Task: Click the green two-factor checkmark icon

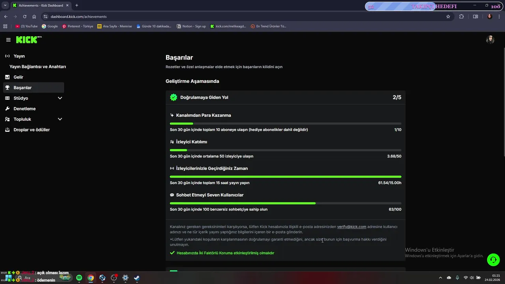Action: pyautogui.click(x=172, y=253)
